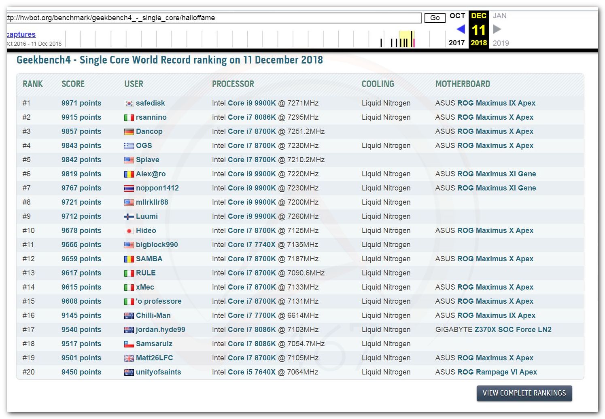Screen dimensions: 605x419
Task: Select OCT month in the Wayback calendar
Action: [x=457, y=16]
